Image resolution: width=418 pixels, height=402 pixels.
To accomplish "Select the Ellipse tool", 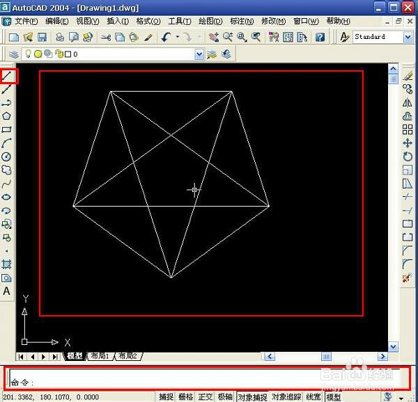I will 7,197.
